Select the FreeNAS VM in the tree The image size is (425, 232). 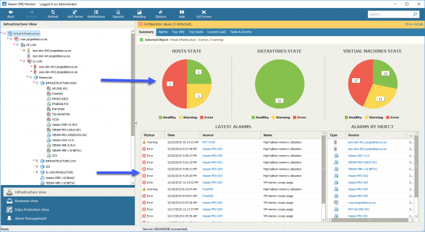pyautogui.click(x=58, y=93)
